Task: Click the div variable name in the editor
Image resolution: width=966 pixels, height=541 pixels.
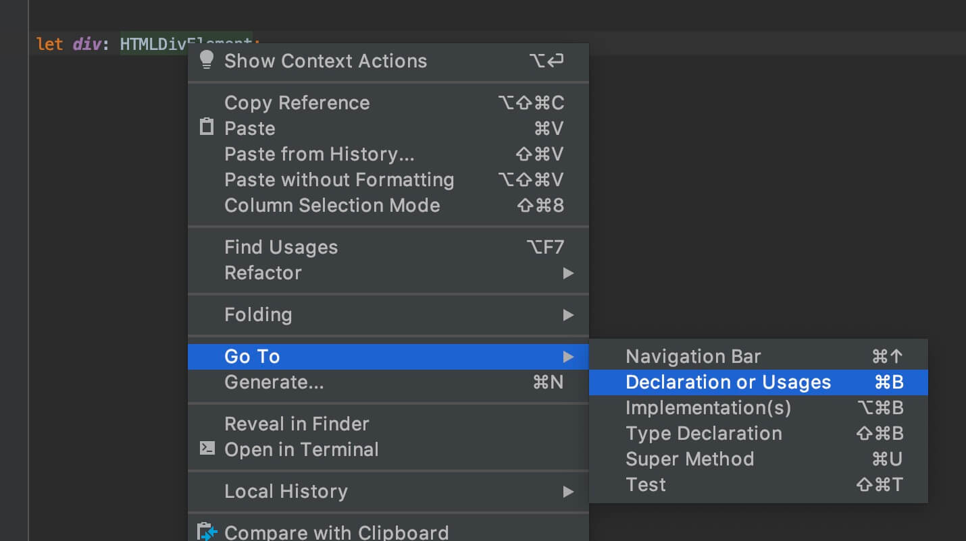Action: pyautogui.click(x=86, y=44)
